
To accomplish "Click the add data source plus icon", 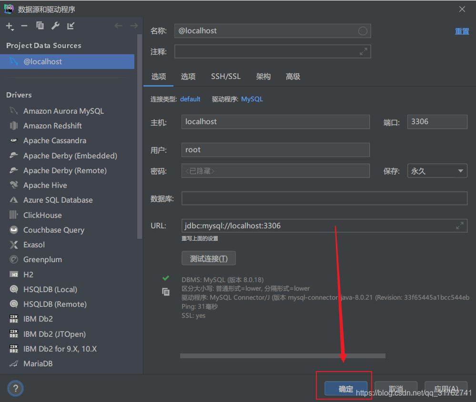I will (10, 26).
